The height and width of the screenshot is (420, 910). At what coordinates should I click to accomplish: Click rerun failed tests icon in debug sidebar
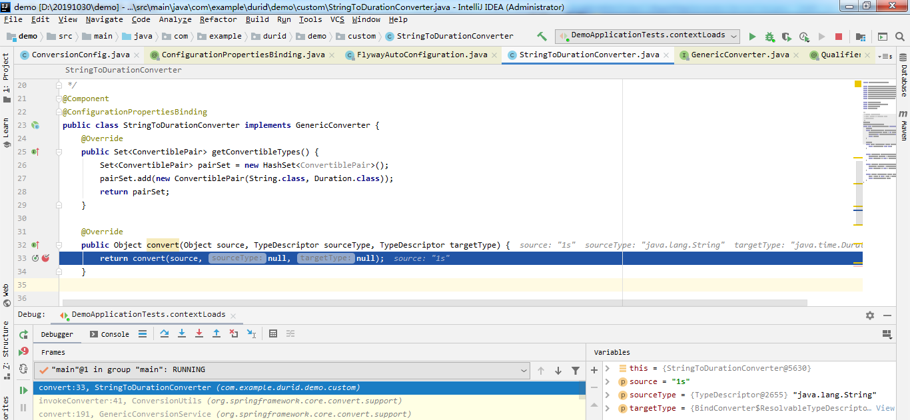tap(24, 351)
